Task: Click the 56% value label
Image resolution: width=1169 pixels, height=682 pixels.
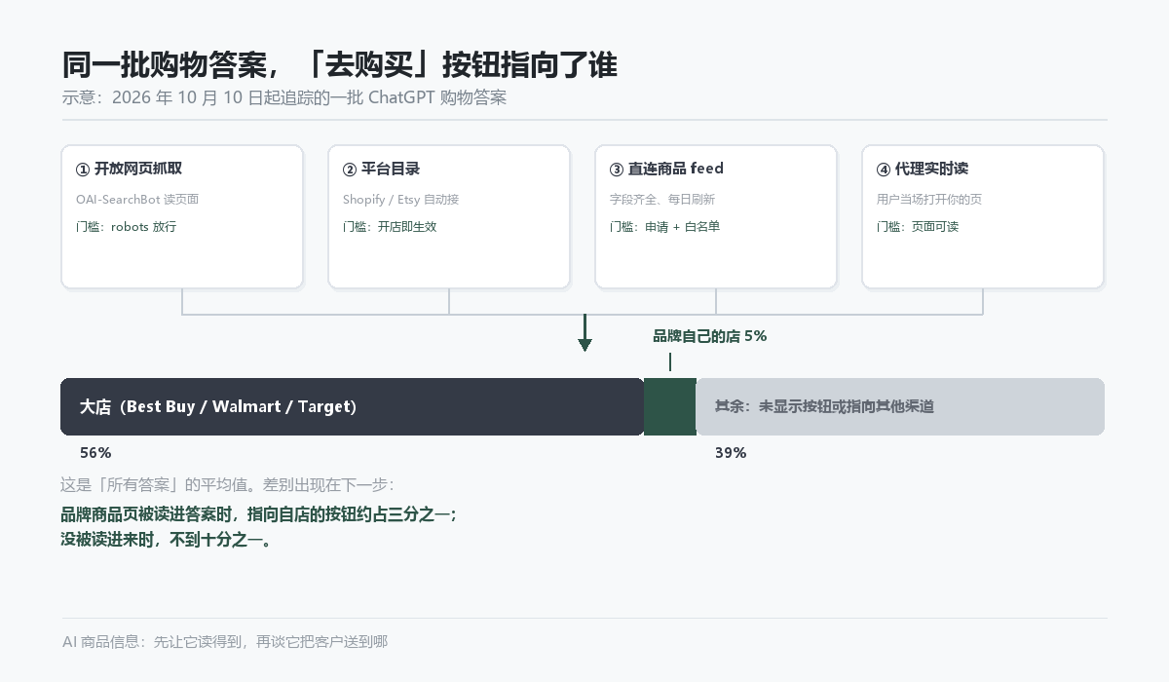Action: 95,453
